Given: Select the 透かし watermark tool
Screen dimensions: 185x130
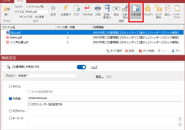Looking at the screenshot, I should click(x=168, y=11).
